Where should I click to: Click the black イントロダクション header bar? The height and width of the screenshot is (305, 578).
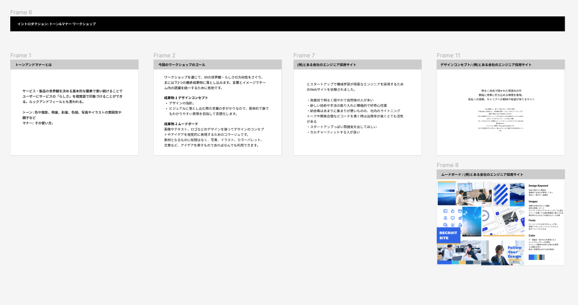[287, 24]
